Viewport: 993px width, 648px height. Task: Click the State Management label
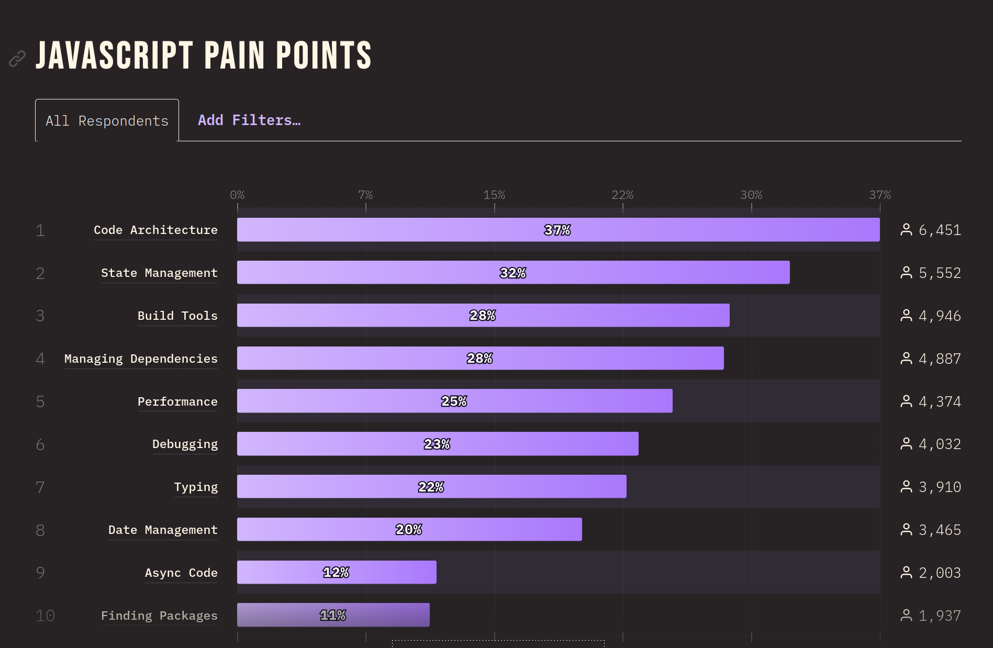click(x=159, y=273)
